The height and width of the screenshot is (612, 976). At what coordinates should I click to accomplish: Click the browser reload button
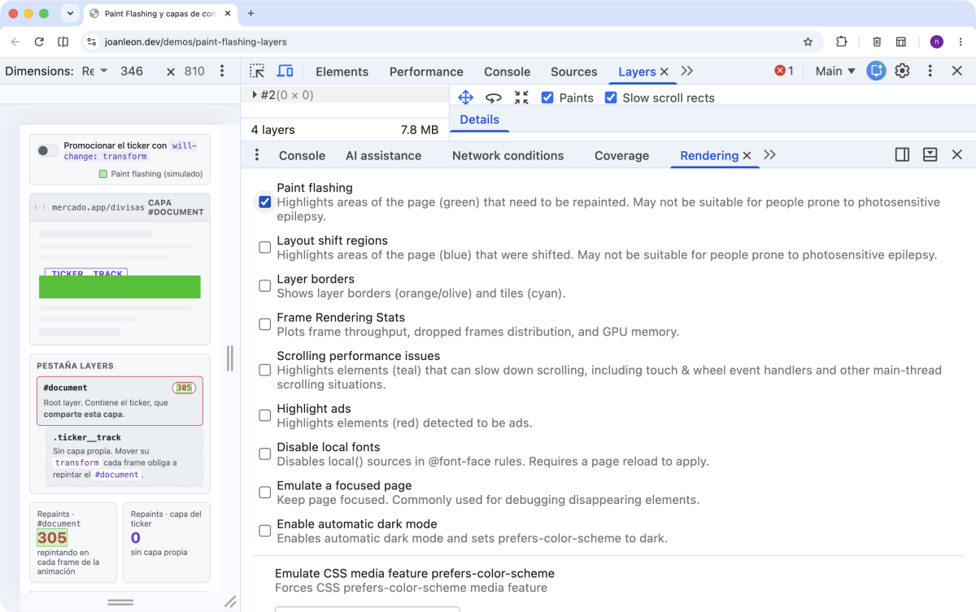pyautogui.click(x=39, y=41)
